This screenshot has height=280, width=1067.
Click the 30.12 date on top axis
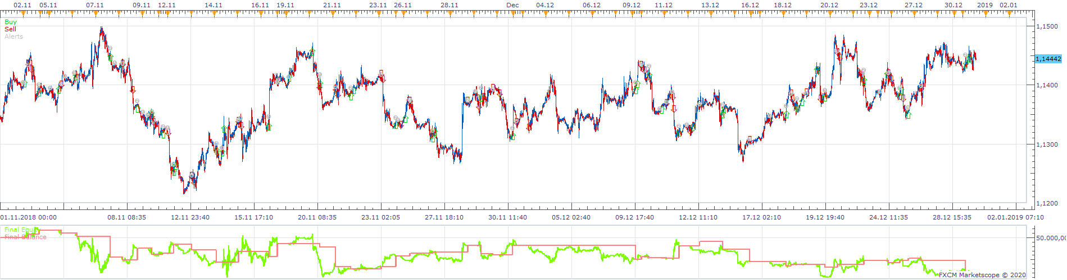point(954,5)
